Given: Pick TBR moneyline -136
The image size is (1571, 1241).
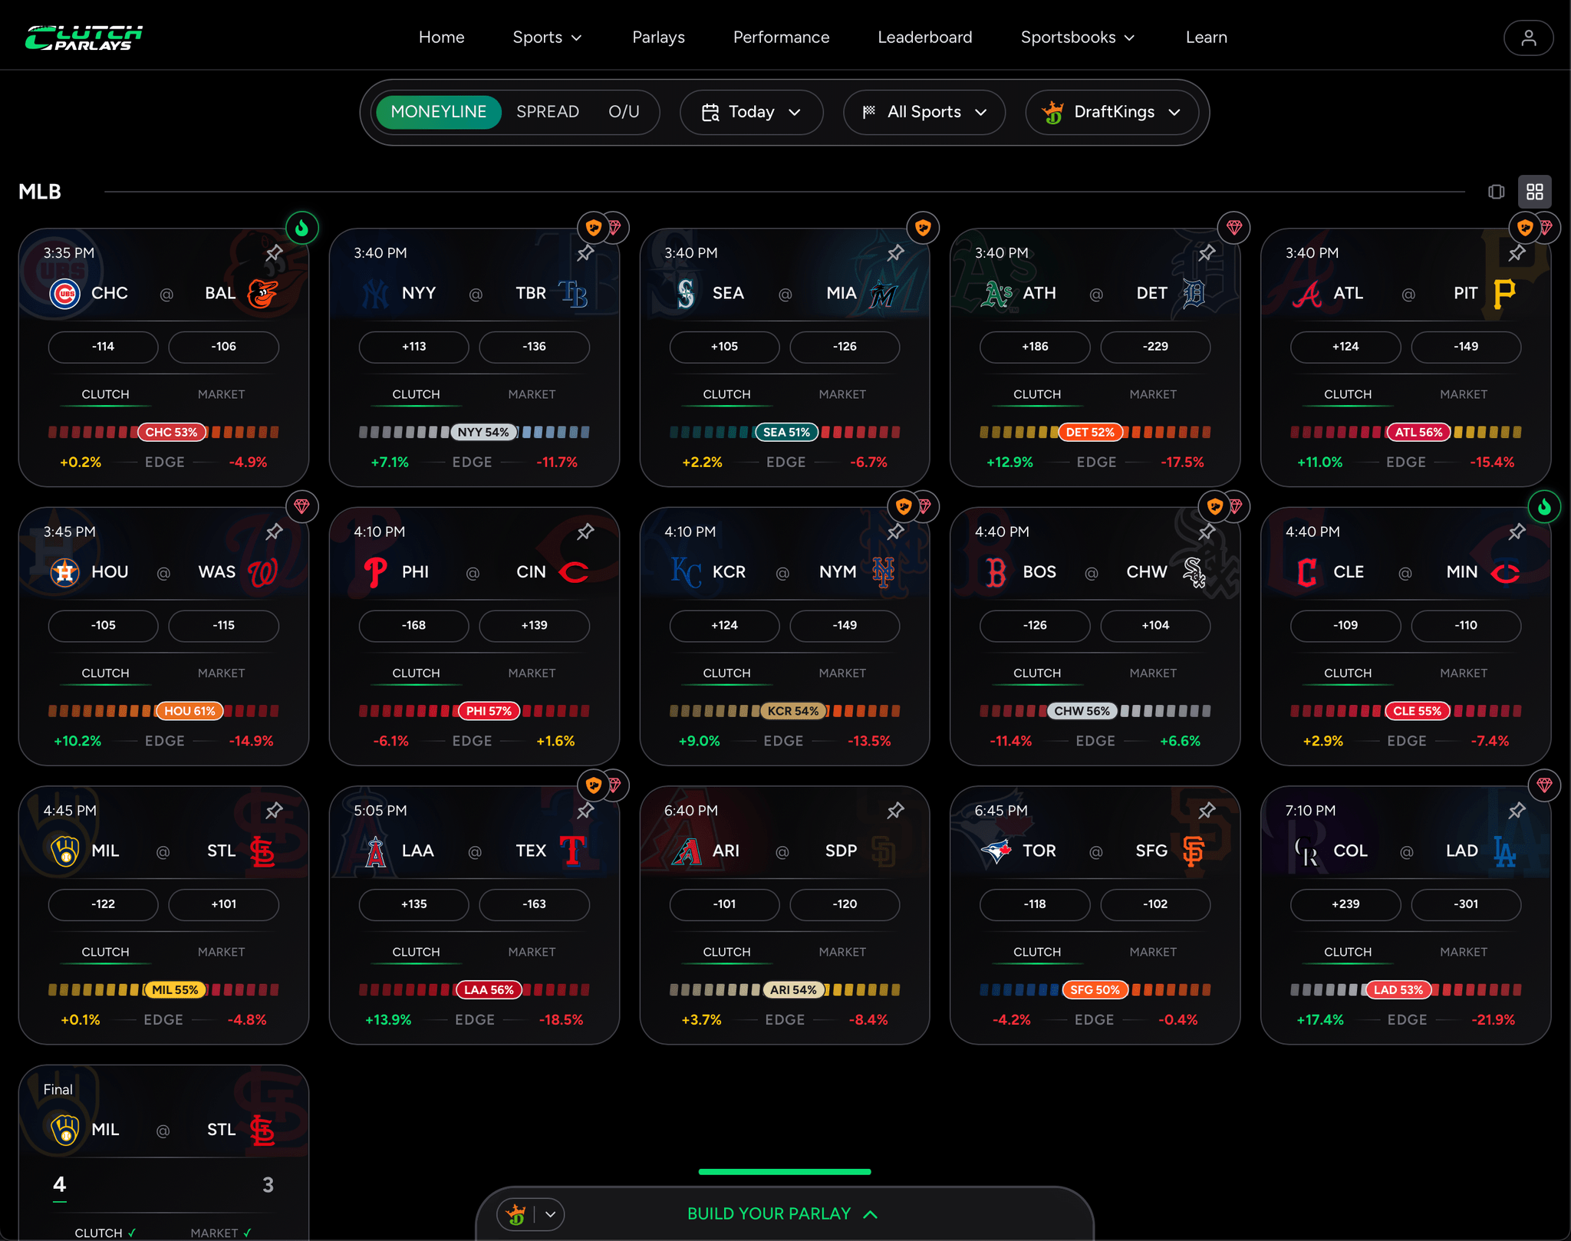Looking at the screenshot, I should click(x=534, y=347).
